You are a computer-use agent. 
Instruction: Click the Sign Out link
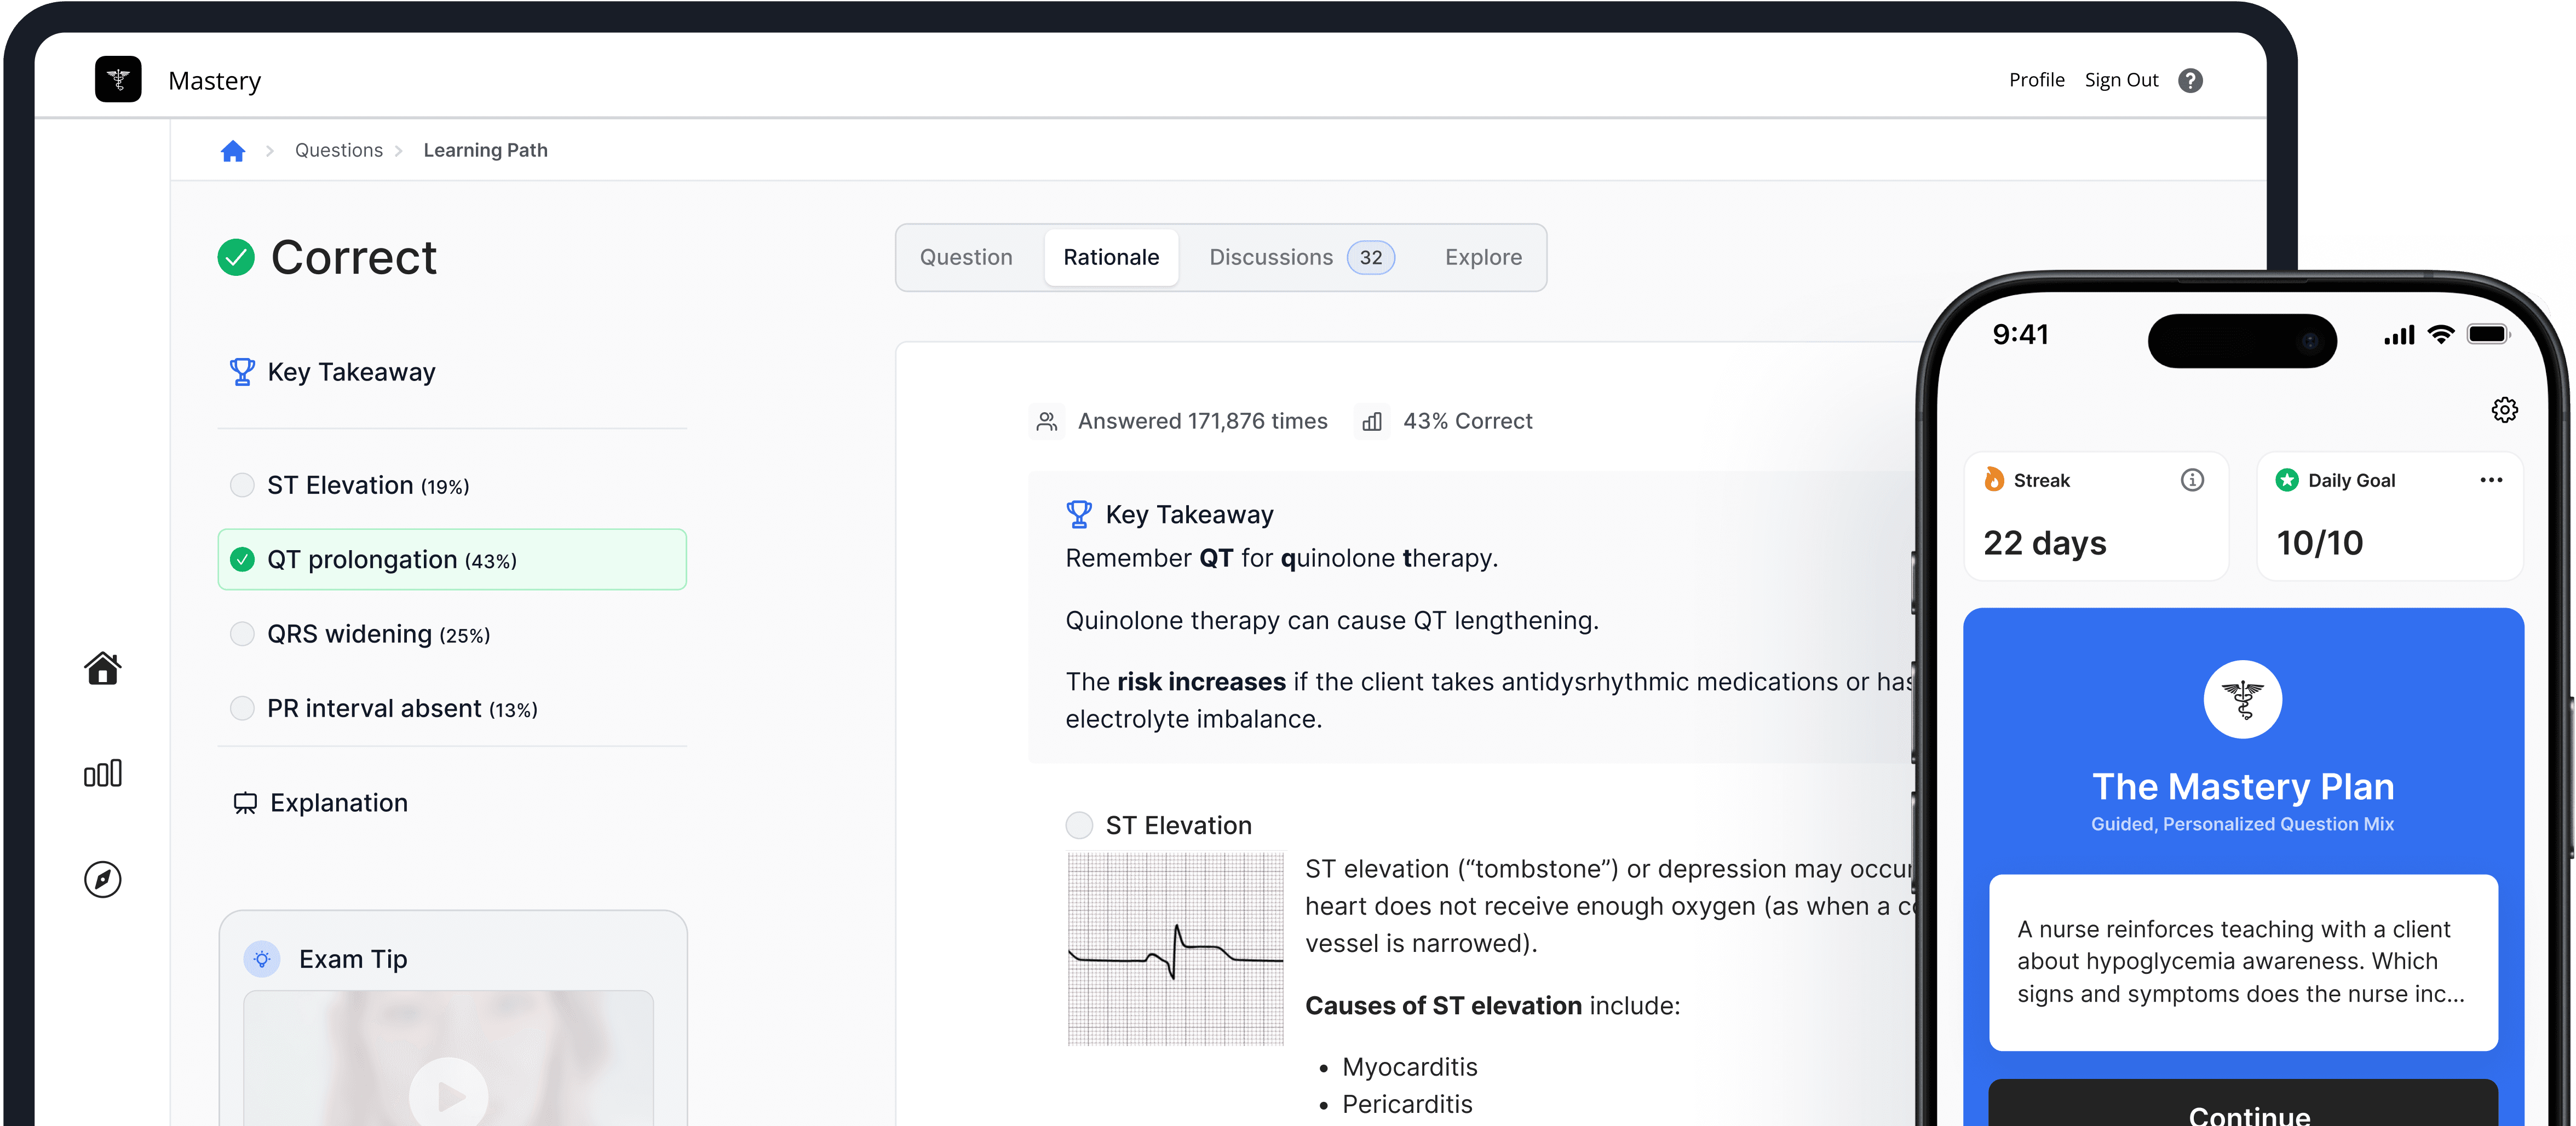click(2121, 80)
